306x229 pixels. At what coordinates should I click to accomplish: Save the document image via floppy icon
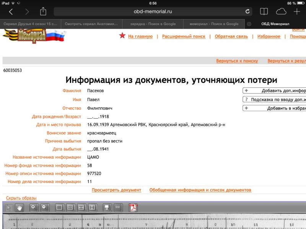pos(107,207)
